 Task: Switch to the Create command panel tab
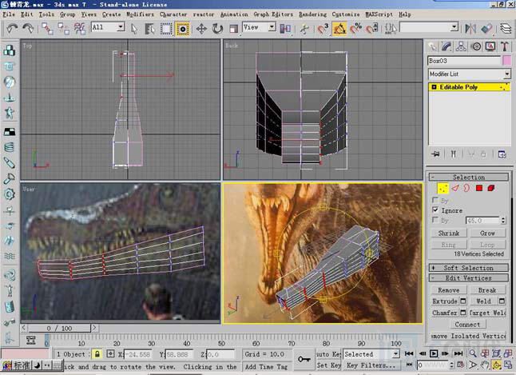tap(432, 47)
